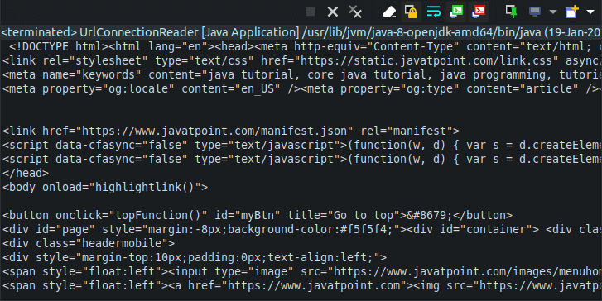The image size is (602, 301).
Task: Click the first script data-cfasync line
Action: click(x=302, y=145)
